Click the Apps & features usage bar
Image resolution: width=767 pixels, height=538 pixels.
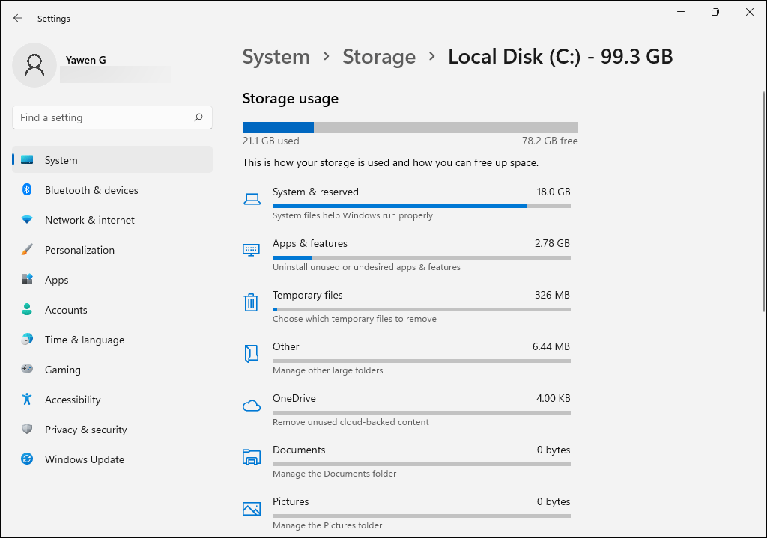tap(421, 257)
